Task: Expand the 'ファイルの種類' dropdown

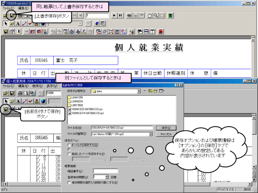Action: 150,134
